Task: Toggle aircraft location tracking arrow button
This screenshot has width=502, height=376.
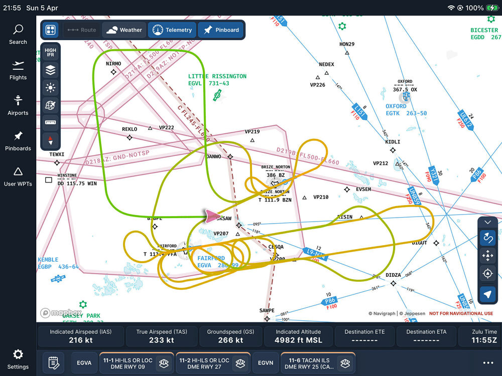Action: point(487,294)
